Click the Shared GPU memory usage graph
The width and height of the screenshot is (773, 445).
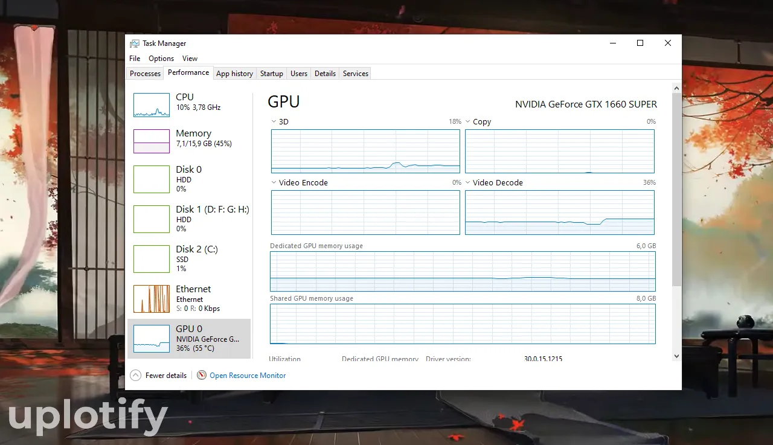click(x=463, y=324)
